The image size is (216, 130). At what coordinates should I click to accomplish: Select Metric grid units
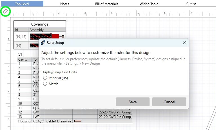(45, 84)
